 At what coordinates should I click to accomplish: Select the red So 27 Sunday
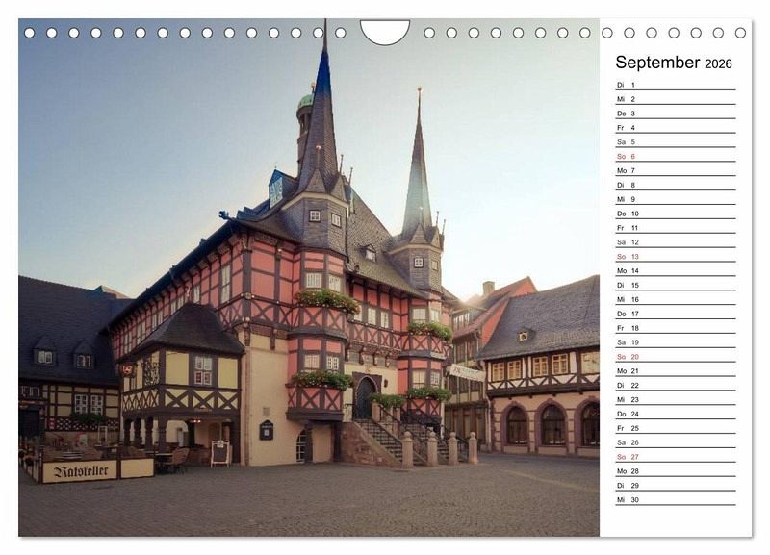click(x=675, y=457)
